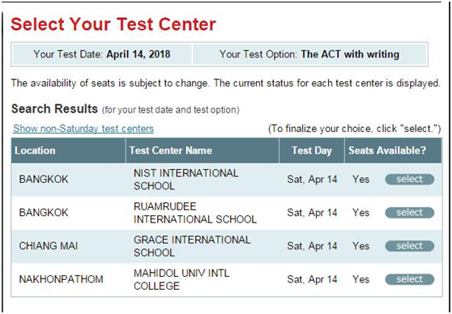Select NIST International School test center
Image resolution: width=452 pixels, height=314 pixels.
pos(409,179)
